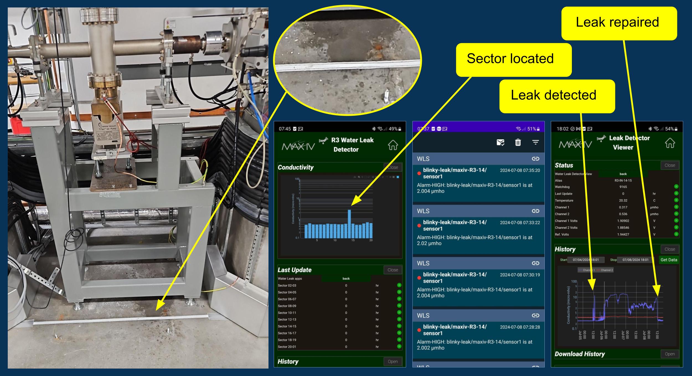
Task: Click link icon on fourth WLS alert
Action: click(x=535, y=315)
